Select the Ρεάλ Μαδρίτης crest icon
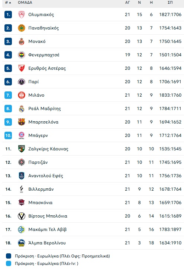Screen dimensions: 184x272 [x=22, y=109]
